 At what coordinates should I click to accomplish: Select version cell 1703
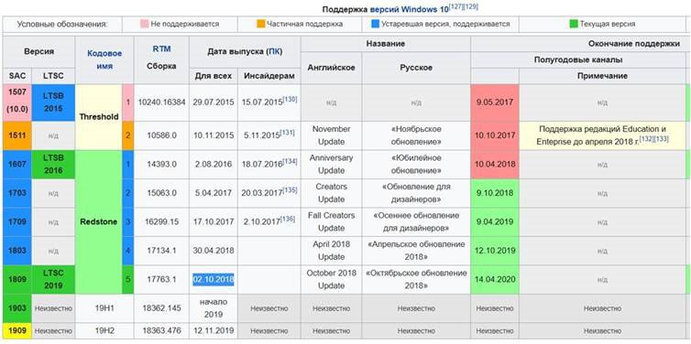[17, 193]
